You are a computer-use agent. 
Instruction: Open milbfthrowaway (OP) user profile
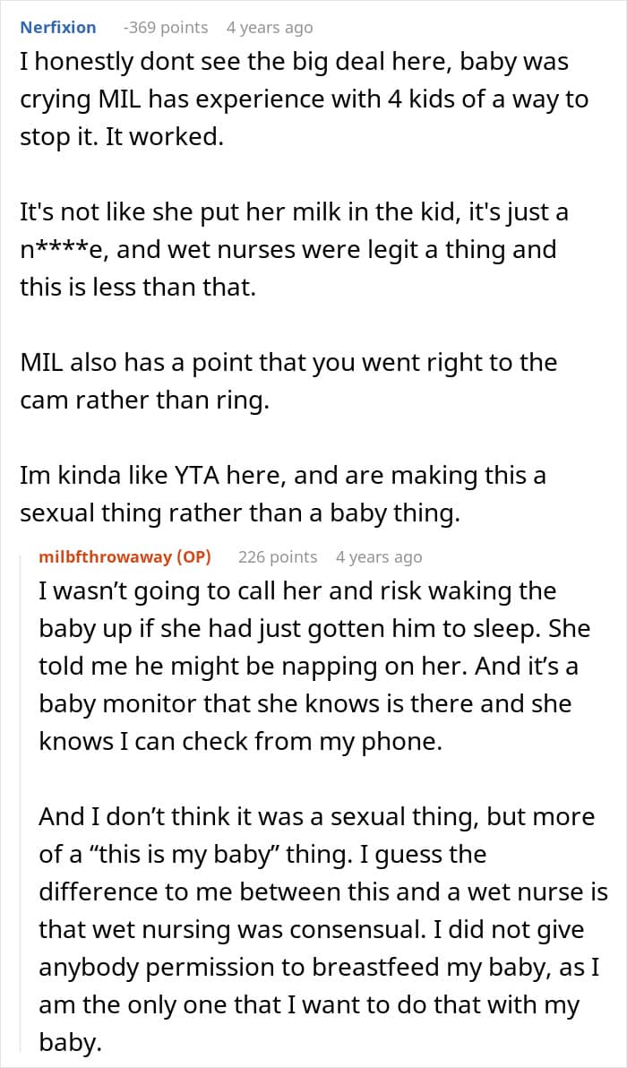[x=125, y=557]
